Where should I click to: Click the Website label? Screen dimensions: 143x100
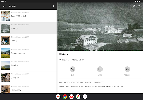click(x=127, y=75)
